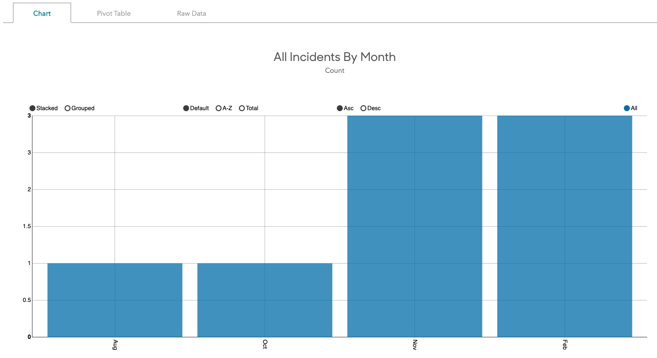The height and width of the screenshot is (358, 657).
Task: Click the chart title All Incidents By Month
Action: click(x=334, y=57)
